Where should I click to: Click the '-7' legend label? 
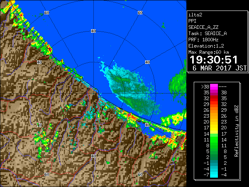pos(206,175)
